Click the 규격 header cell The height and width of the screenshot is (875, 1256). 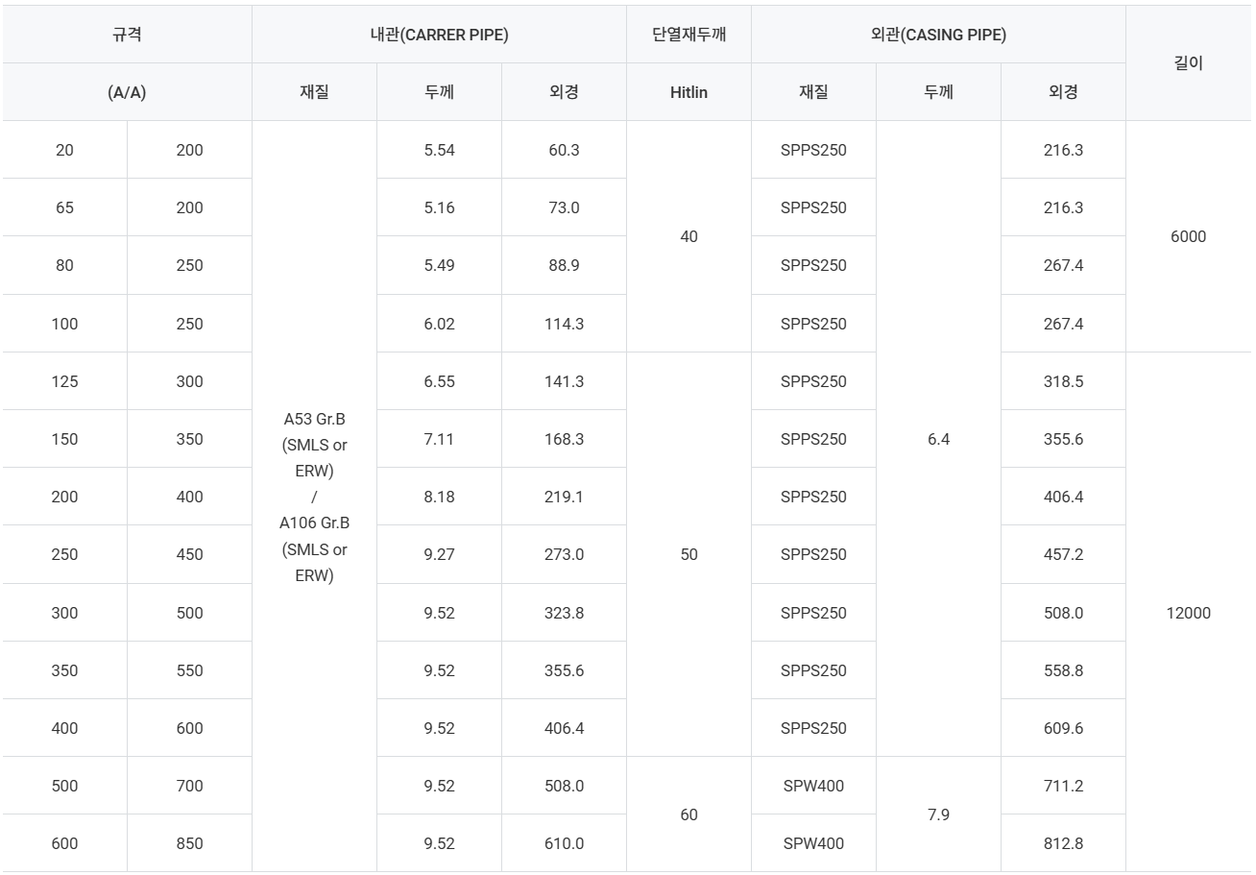point(127,35)
